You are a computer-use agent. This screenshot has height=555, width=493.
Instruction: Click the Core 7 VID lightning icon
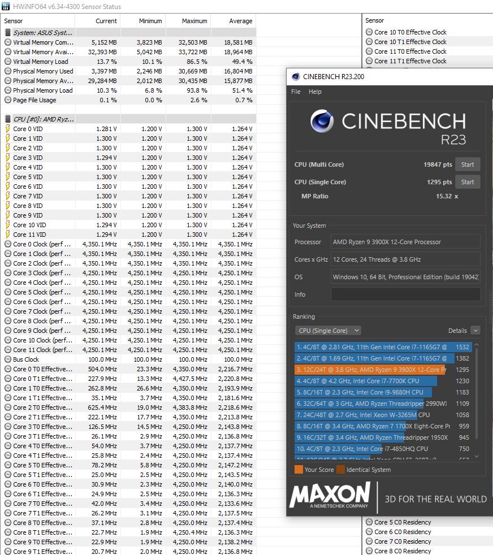pos(7,196)
